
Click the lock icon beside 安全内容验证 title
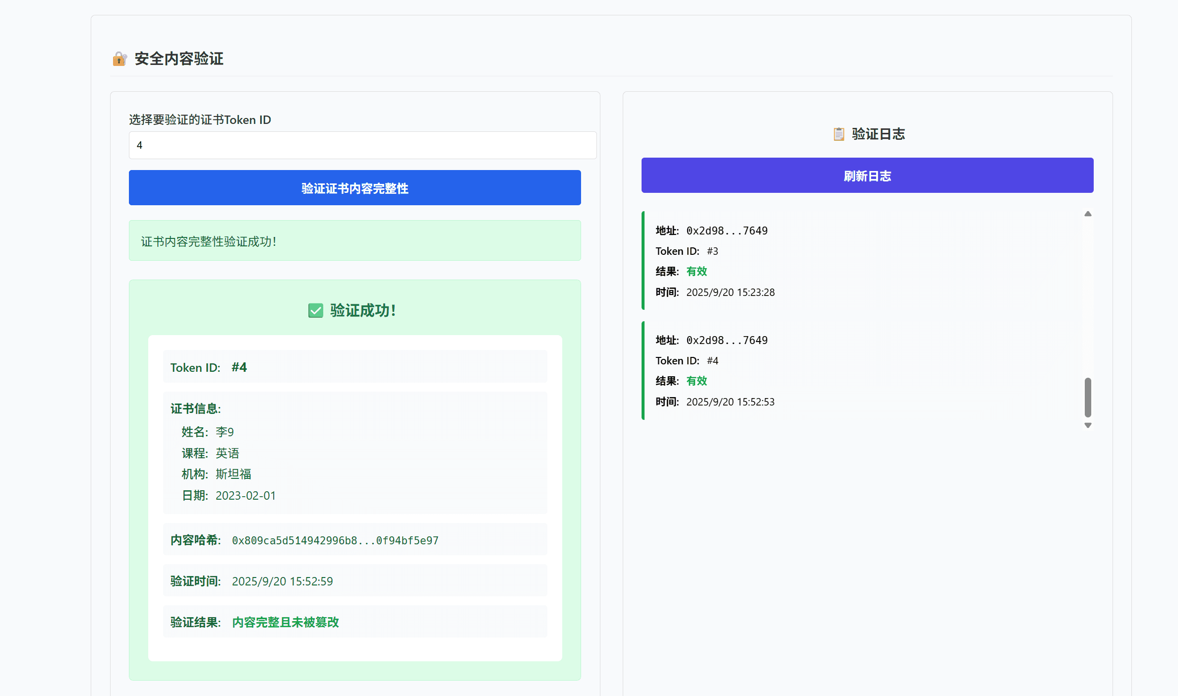119,59
